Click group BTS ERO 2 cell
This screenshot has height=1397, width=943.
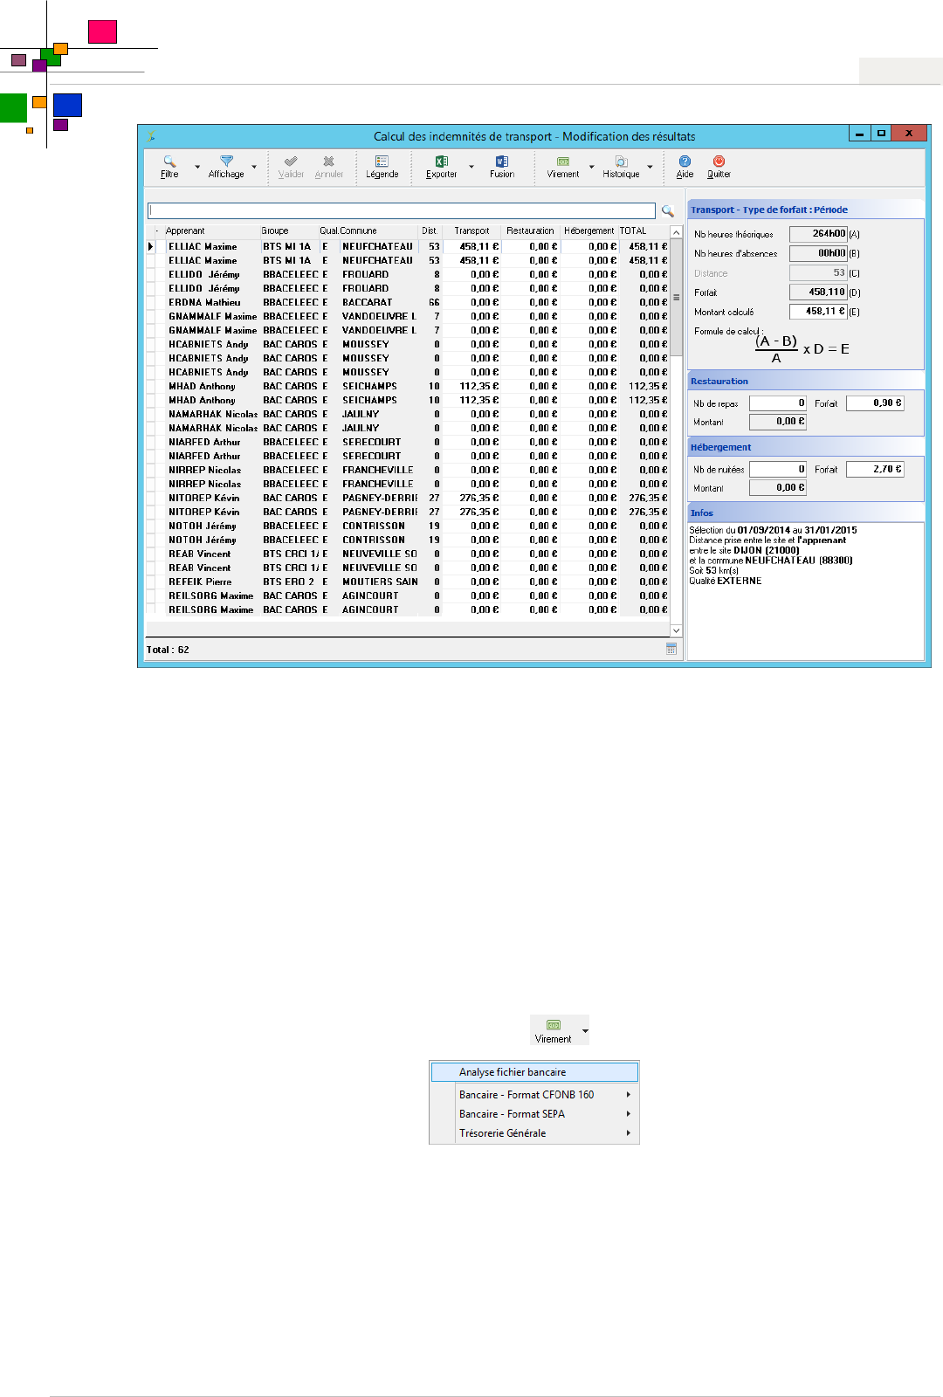[x=289, y=582]
